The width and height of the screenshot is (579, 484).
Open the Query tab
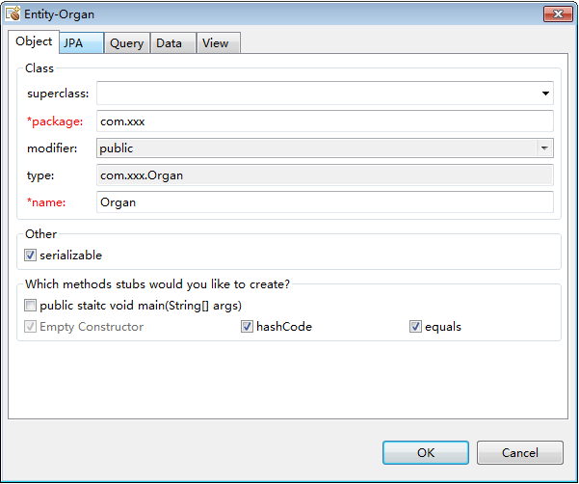(126, 43)
